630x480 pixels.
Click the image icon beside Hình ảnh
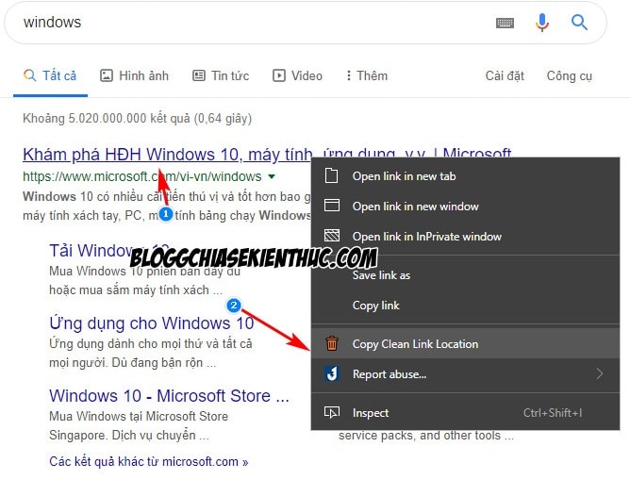[106, 75]
